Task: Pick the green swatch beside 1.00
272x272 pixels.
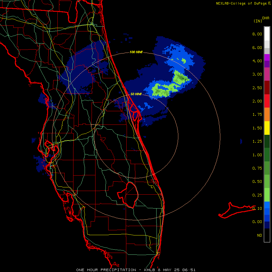Action: tap(267, 155)
